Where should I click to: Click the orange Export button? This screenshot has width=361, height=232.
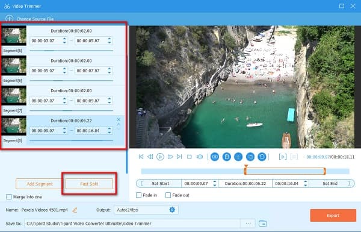pyautogui.click(x=333, y=215)
